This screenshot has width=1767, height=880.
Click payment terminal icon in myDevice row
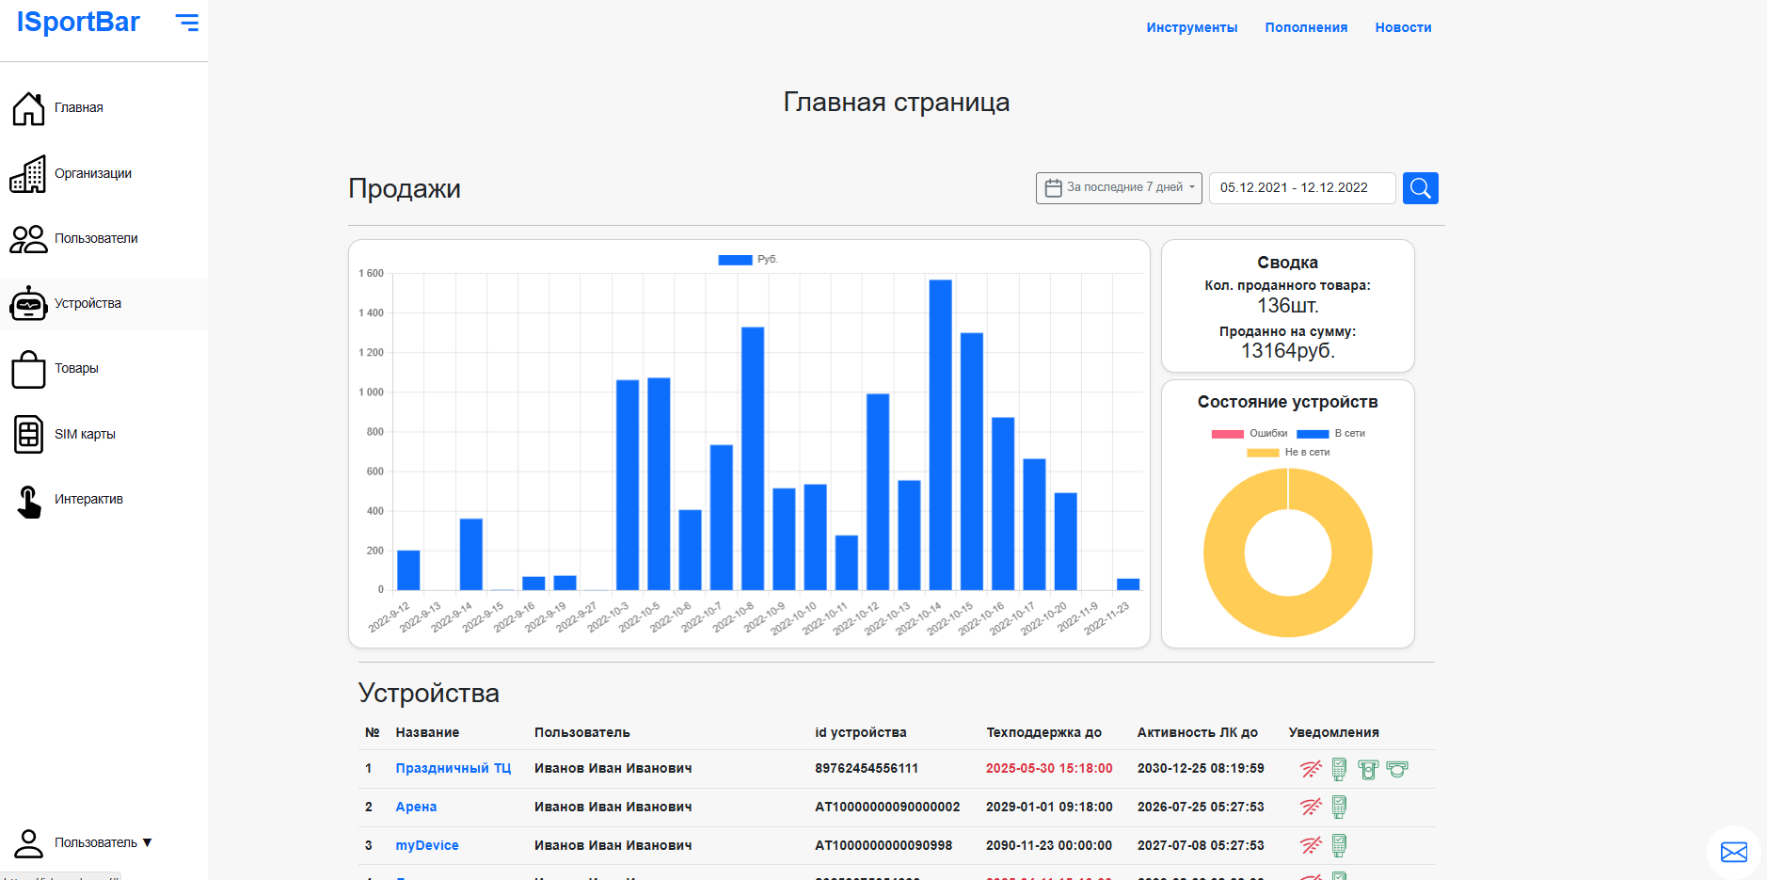tap(1339, 845)
